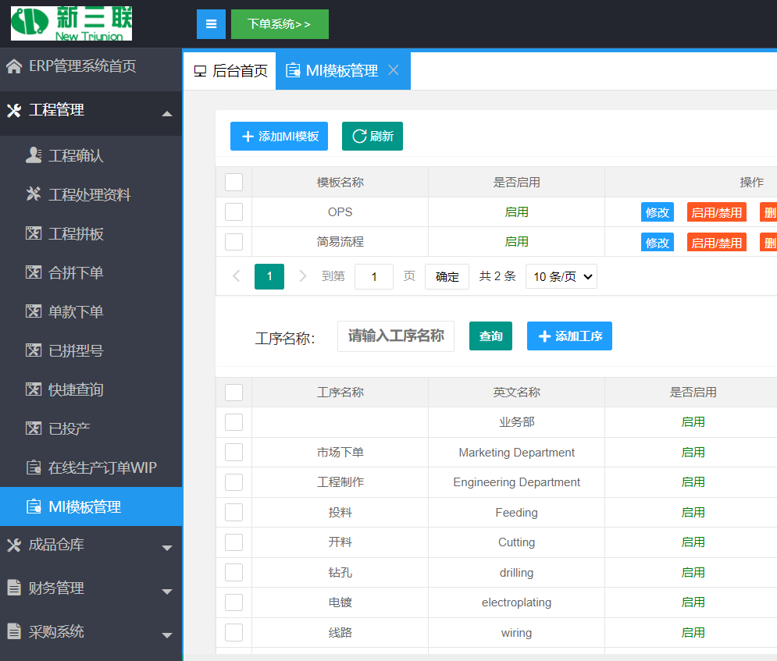Open 快捷查询 from the sidebar
The width and height of the screenshot is (777, 661).
76,389
